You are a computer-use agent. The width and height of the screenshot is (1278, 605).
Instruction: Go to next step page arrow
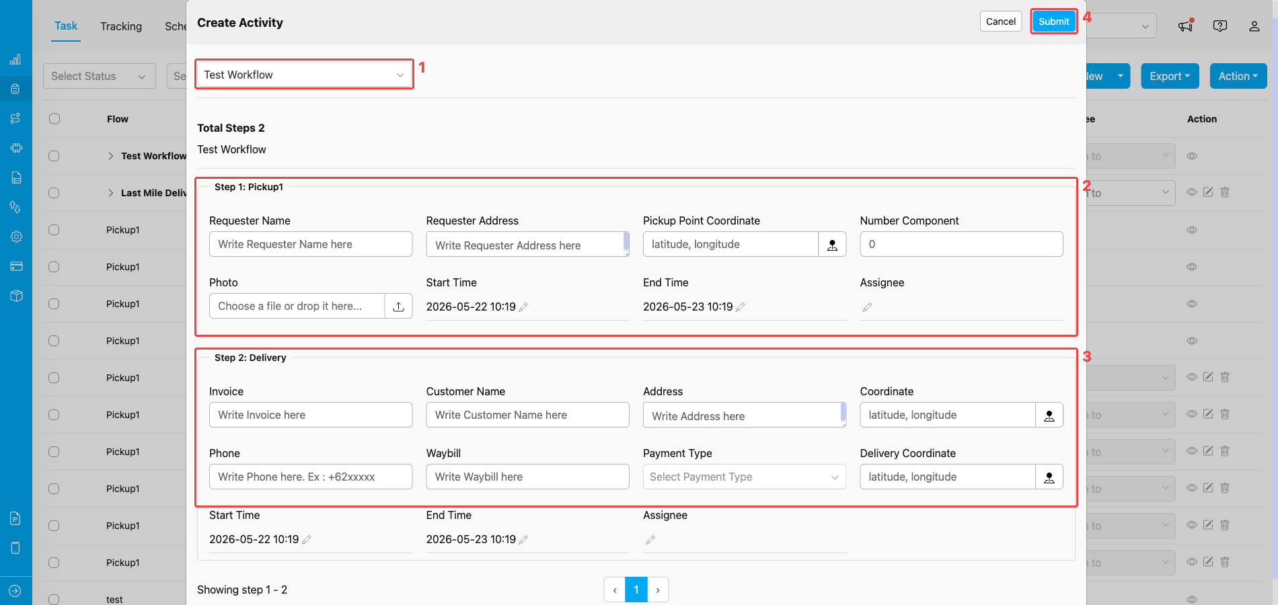pyautogui.click(x=658, y=590)
